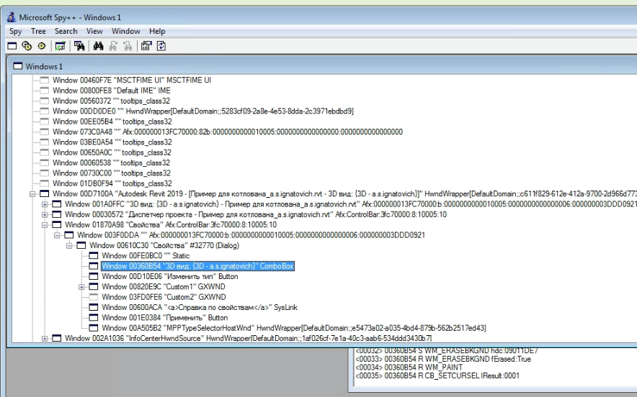Select Window 00600ACA Справка SysLink row
This screenshot has height=397, width=637.
tap(200, 307)
